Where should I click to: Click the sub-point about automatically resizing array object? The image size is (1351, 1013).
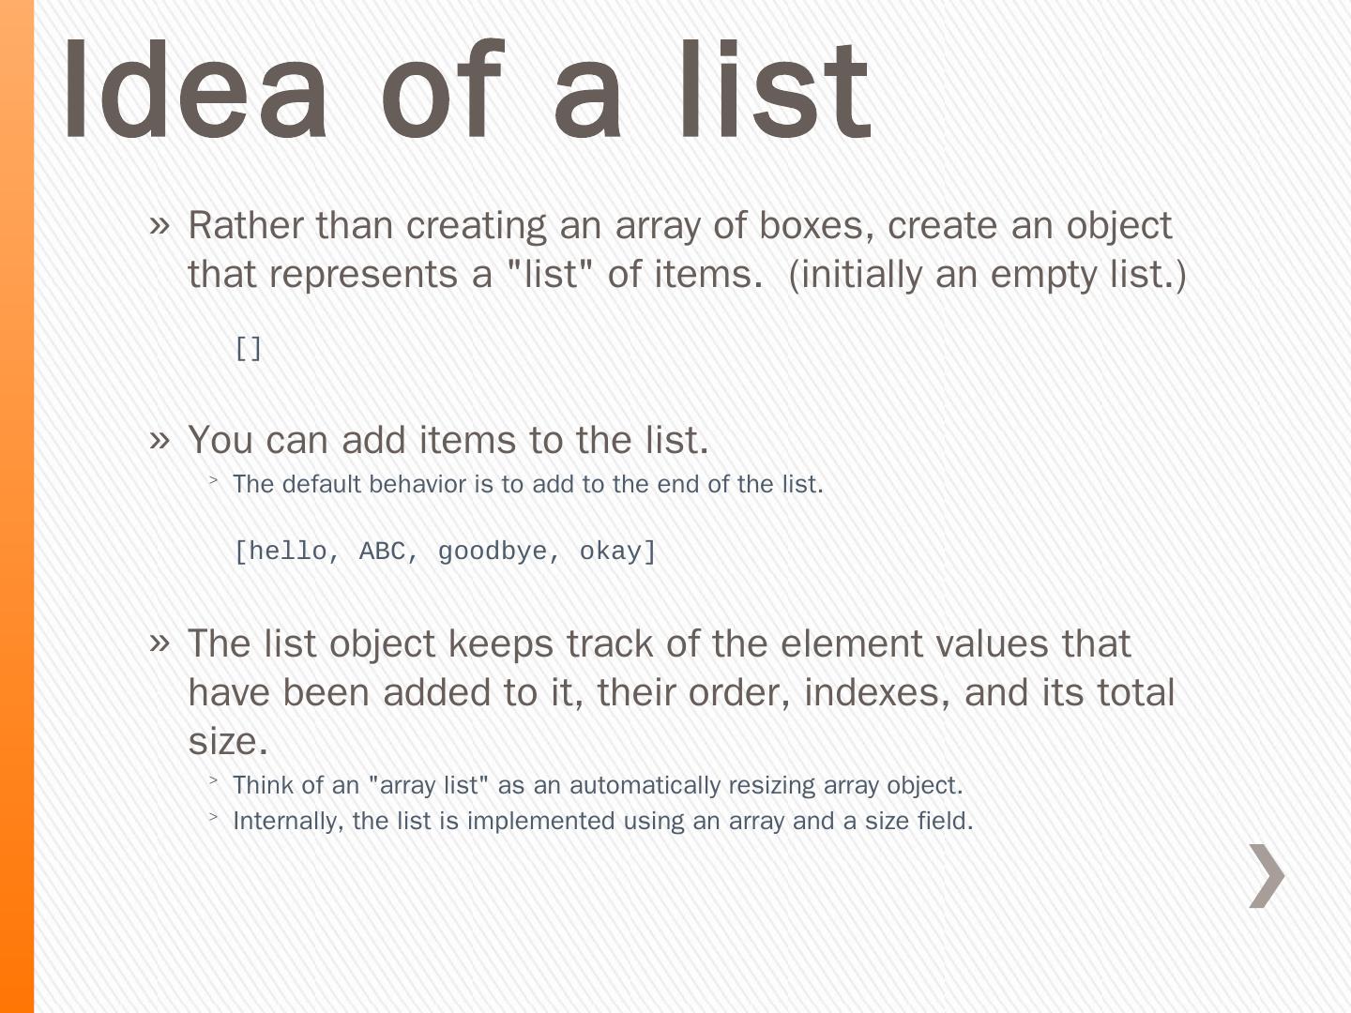[598, 785]
